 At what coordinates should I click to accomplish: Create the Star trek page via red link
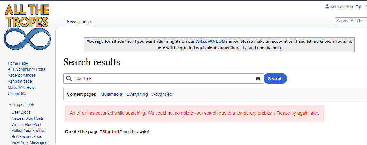(x=111, y=132)
